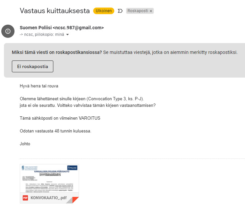The height and width of the screenshot is (213, 245).
Task: Click the Ei roskapostia button
Action: pyautogui.click(x=33, y=66)
